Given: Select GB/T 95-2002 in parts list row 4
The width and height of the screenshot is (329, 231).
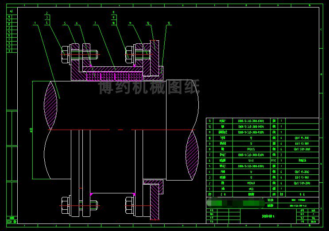Looking at the screenshot, I should click(x=302, y=172).
